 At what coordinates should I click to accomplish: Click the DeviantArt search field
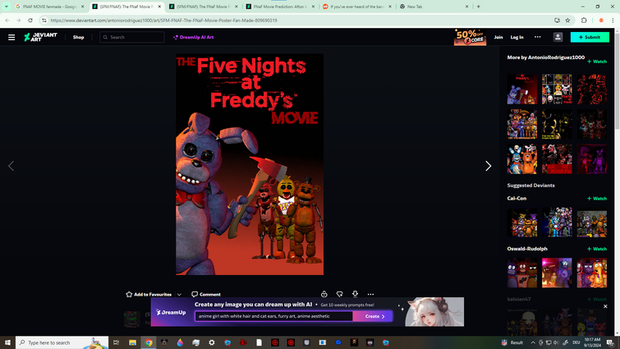[x=132, y=37]
